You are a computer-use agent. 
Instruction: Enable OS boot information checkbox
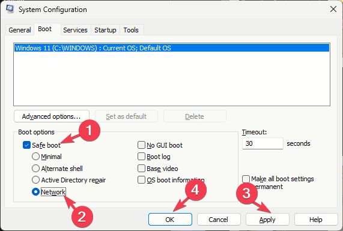141,180
